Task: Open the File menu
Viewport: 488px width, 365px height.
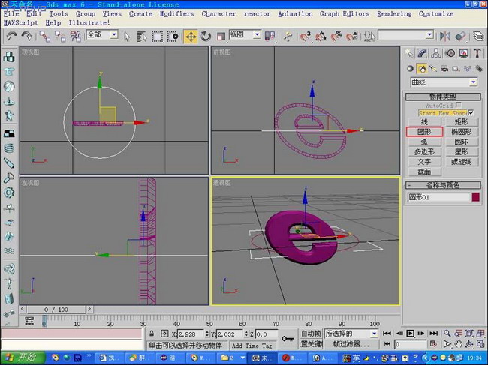Action: point(11,14)
